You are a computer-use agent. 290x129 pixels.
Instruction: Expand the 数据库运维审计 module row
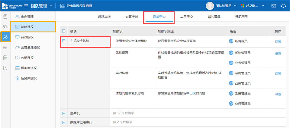[64, 122]
